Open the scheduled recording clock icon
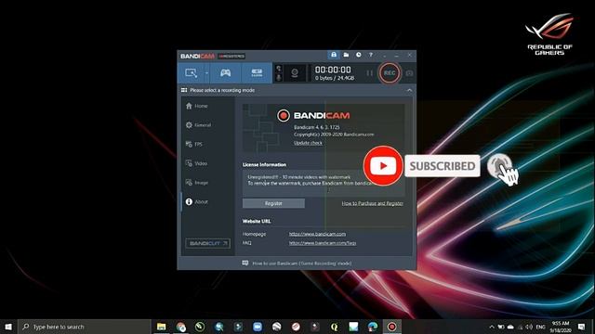This screenshot has width=595, height=334. point(359,55)
